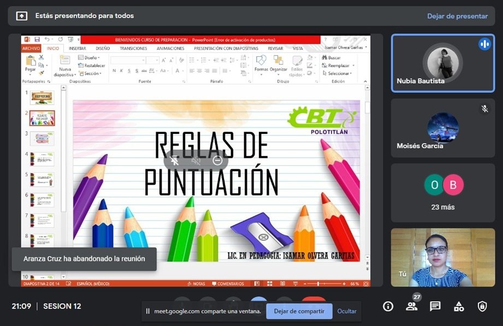The image size is (503, 326).
Task: Select slide 3 thumbnail
Action: pyautogui.click(x=43, y=139)
